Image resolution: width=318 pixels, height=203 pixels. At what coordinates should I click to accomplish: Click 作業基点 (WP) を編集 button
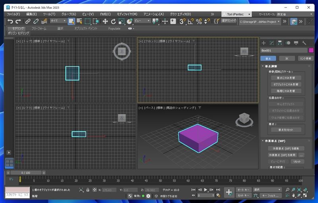tap(286, 148)
